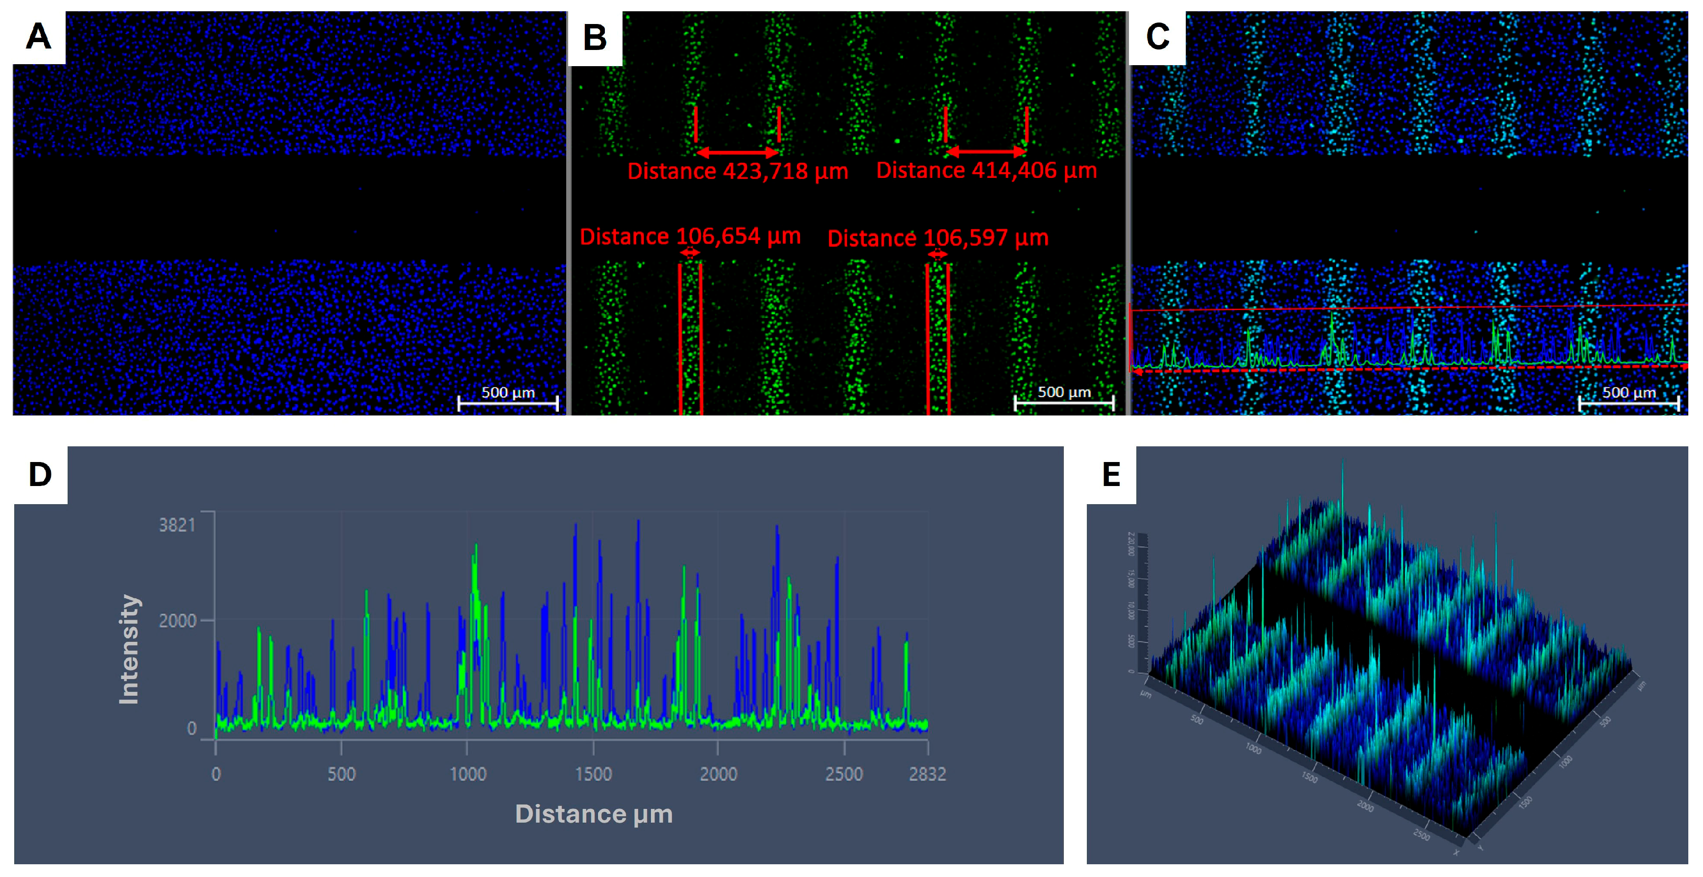Click the blue nuclei image in panel A

[289, 213]
